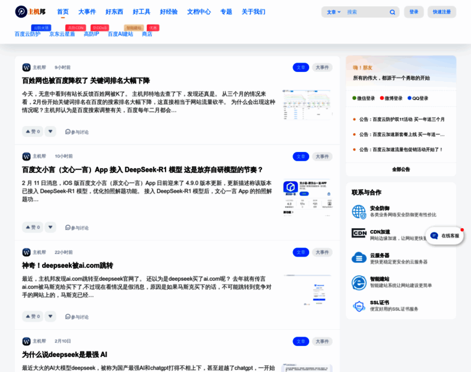The height and width of the screenshot is (372, 471).
Task: Open the 关于我们 nav menu
Action: pos(253,12)
